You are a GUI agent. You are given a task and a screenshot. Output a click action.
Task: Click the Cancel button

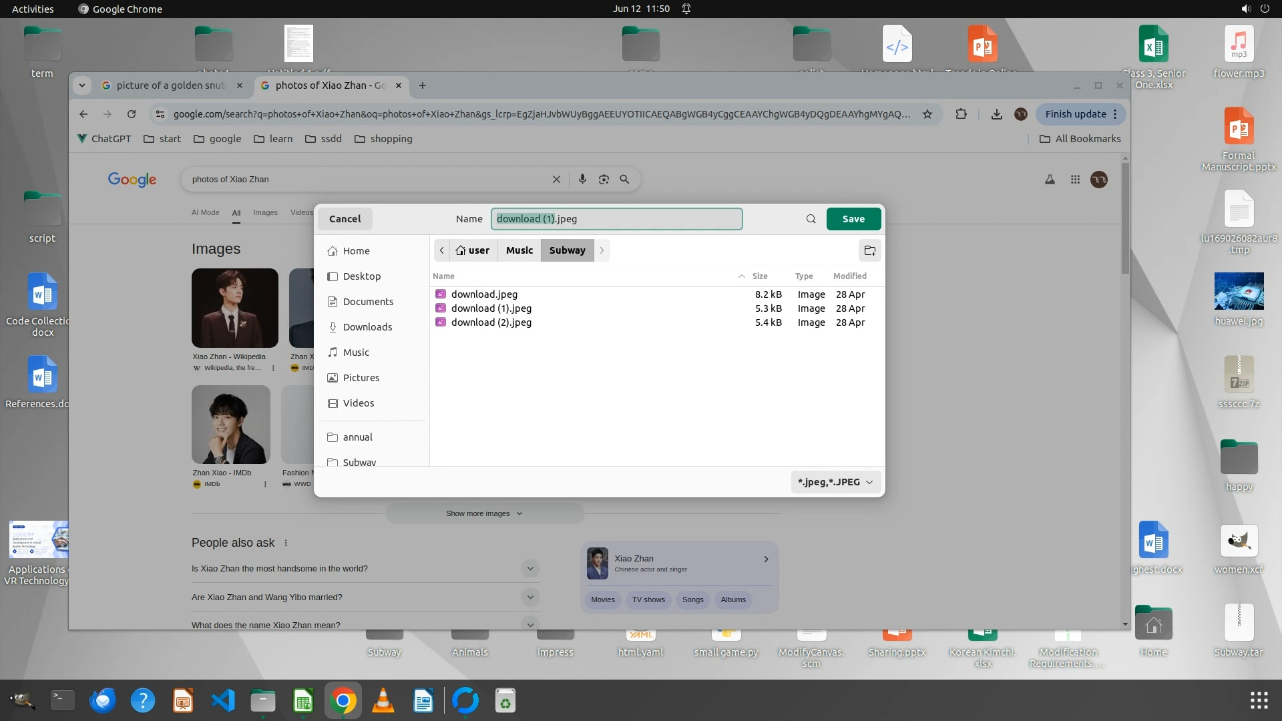[x=345, y=219]
